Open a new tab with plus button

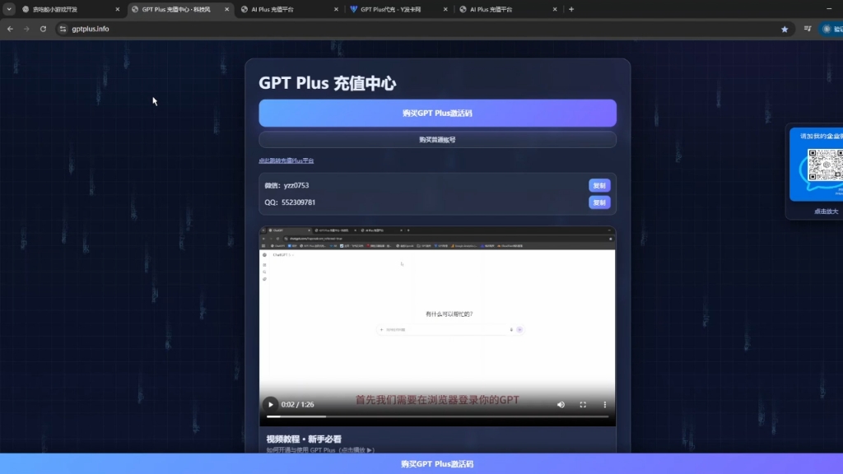coord(571,9)
